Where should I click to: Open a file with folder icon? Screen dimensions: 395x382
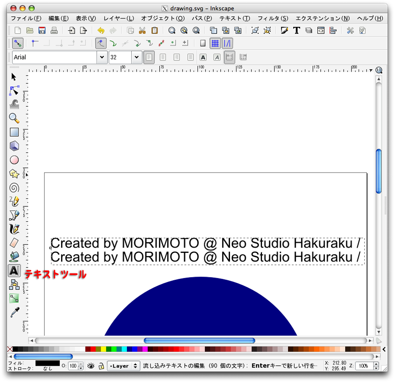tap(30, 30)
